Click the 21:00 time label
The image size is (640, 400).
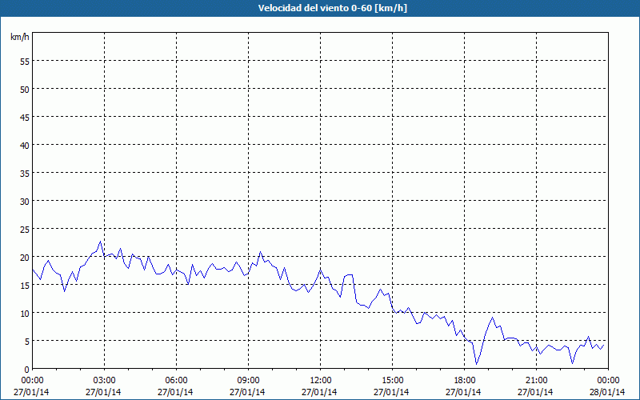pyautogui.click(x=536, y=380)
